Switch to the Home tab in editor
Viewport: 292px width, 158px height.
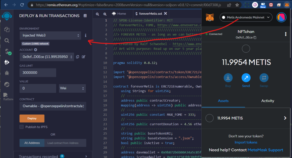click(119, 14)
